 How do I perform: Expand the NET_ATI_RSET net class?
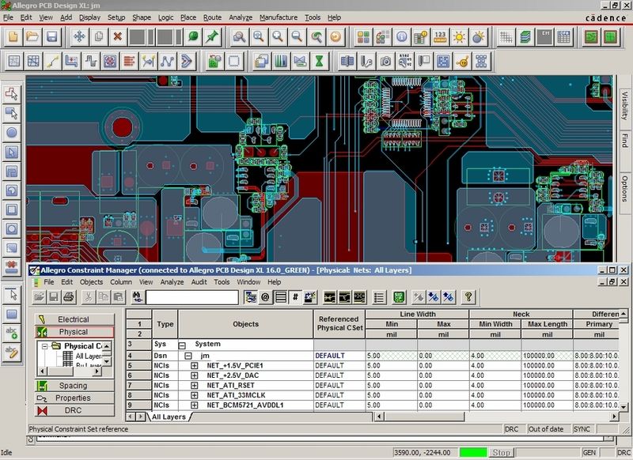pos(194,386)
